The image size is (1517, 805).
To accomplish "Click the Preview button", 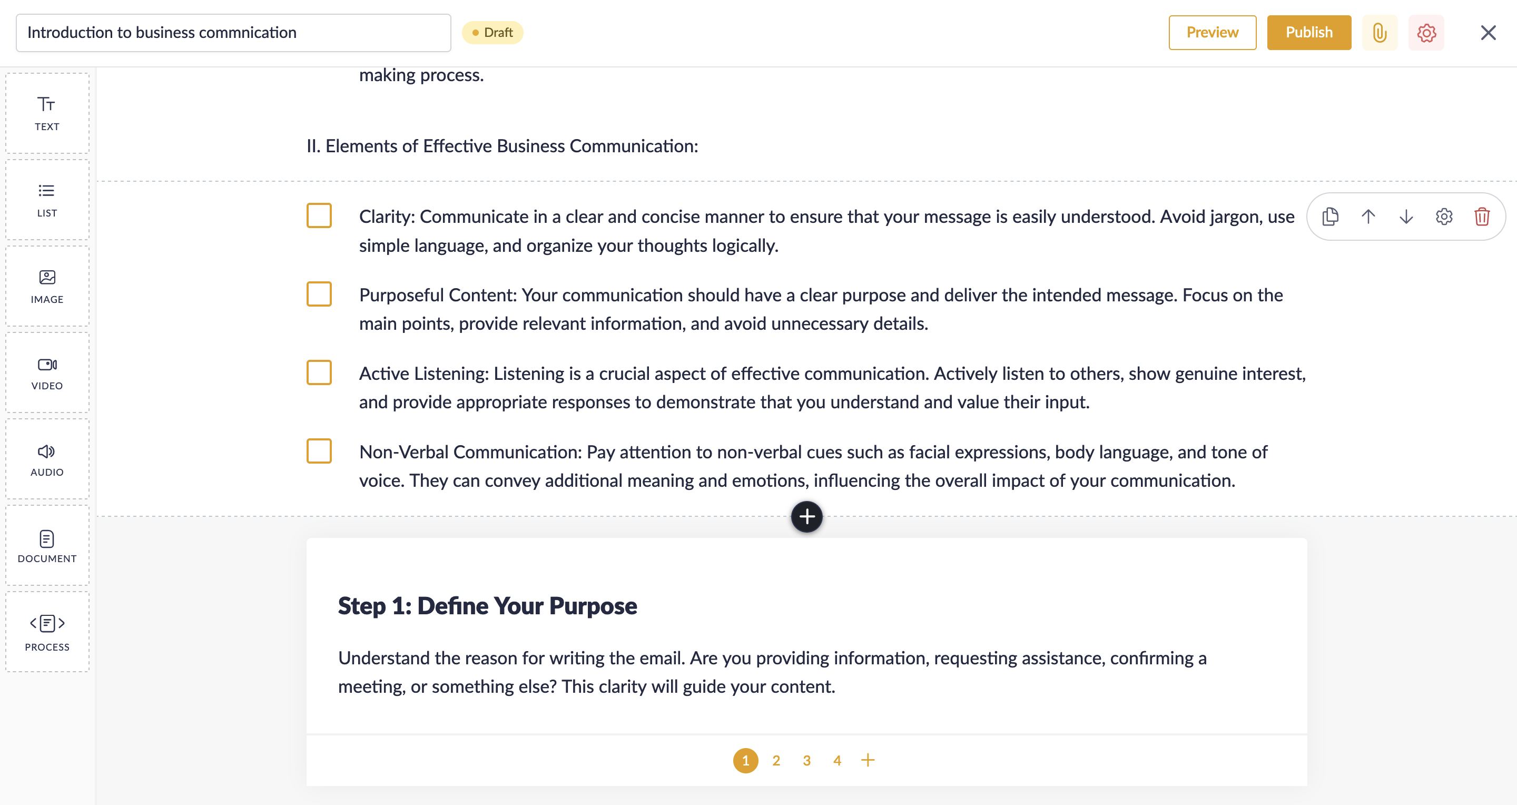I will pos(1212,32).
